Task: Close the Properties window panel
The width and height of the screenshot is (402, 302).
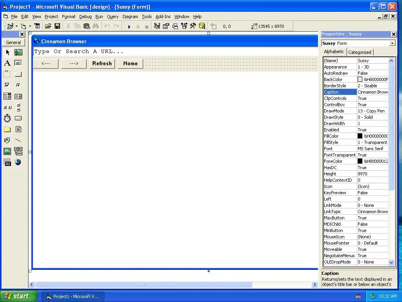Action: click(x=393, y=34)
